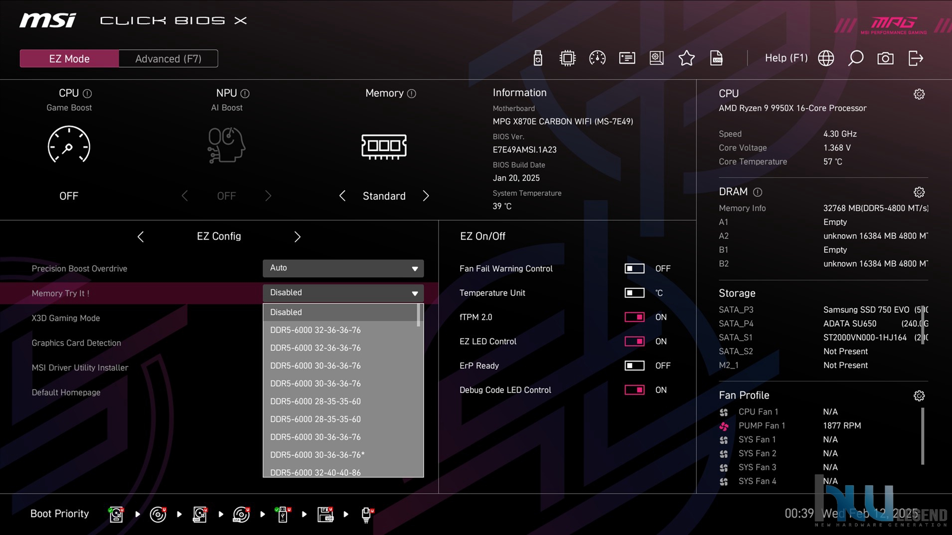Take a screenshot with the camera icon
The image size is (952, 535).
885,58
